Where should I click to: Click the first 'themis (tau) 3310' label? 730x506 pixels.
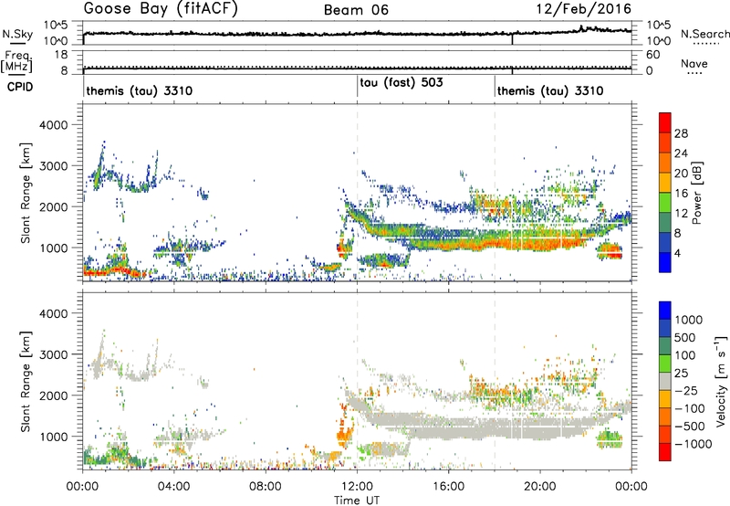(140, 90)
